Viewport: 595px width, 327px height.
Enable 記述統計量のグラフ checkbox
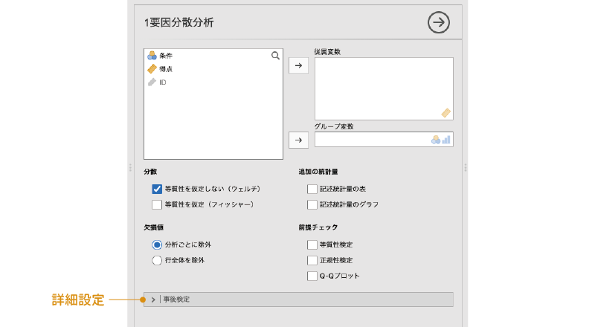click(x=312, y=204)
